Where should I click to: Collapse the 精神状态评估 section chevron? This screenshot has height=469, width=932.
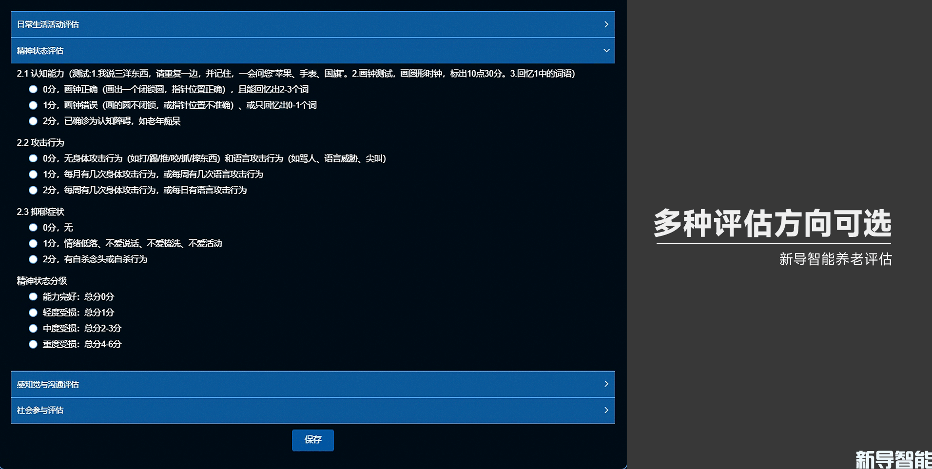606,51
